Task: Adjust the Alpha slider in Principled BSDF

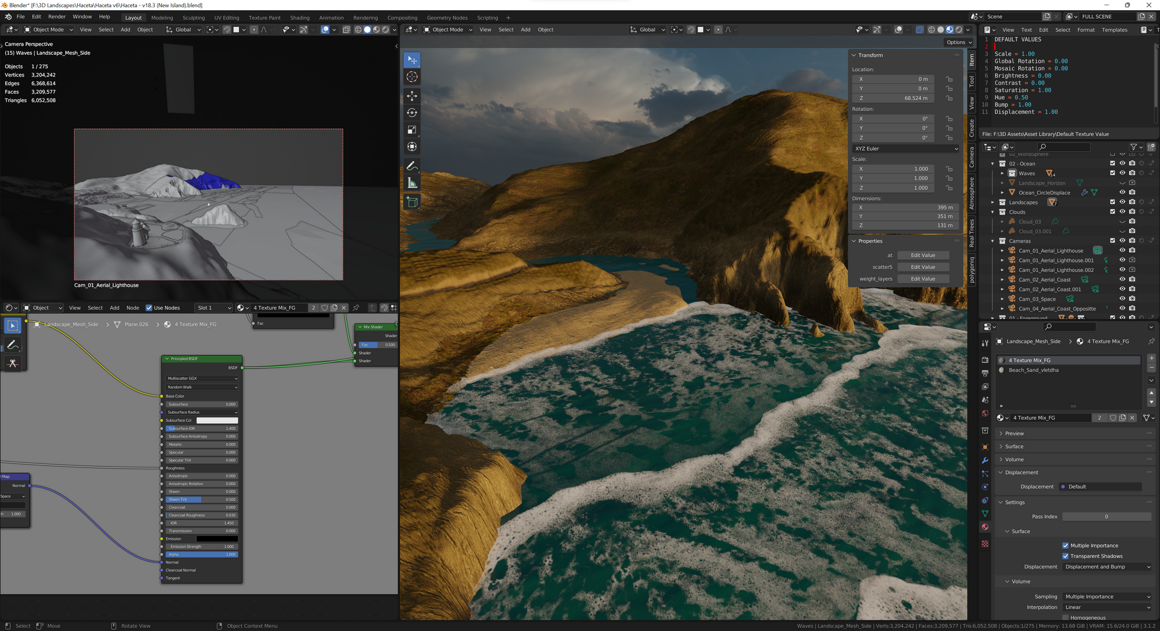Action: pos(202,555)
